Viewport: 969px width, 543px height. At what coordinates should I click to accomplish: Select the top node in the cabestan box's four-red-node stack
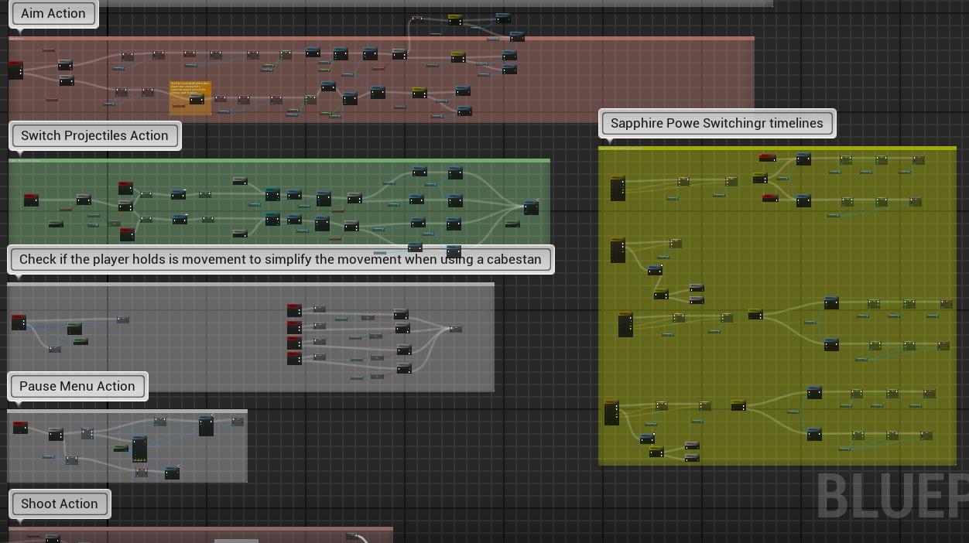[294, 310]
